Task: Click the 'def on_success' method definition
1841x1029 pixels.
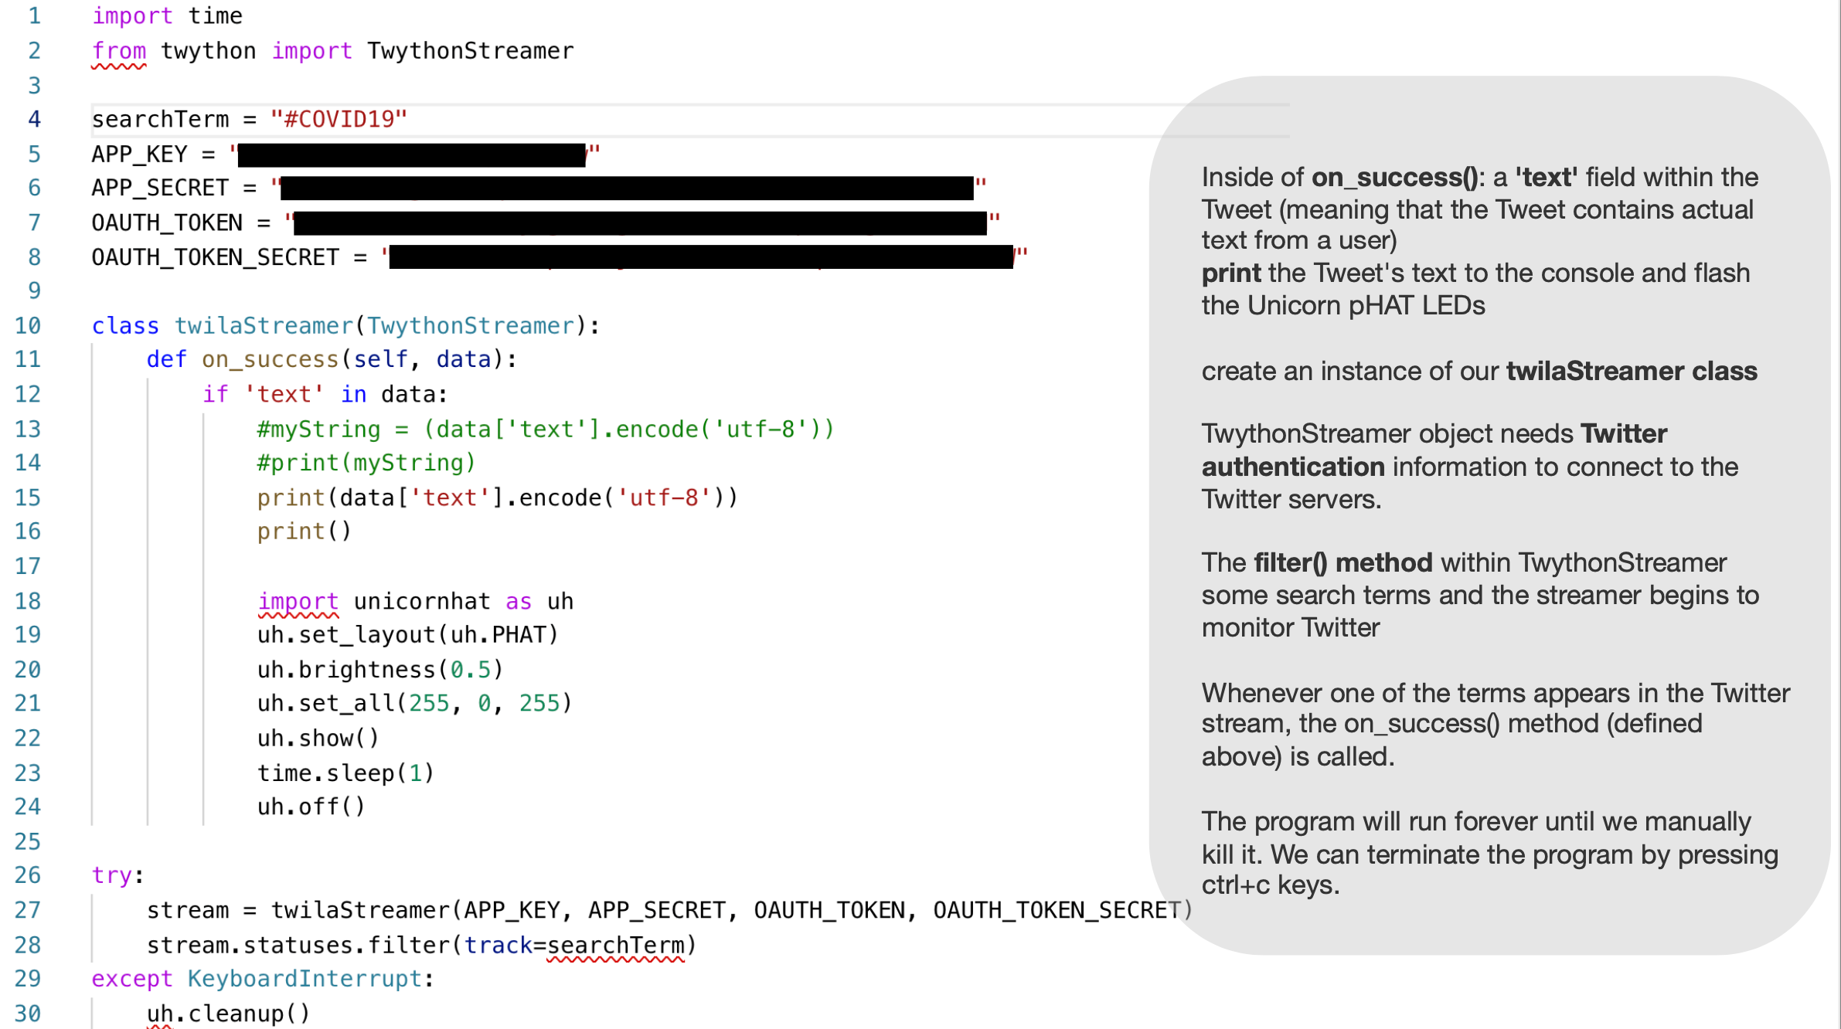Action: 332,360
